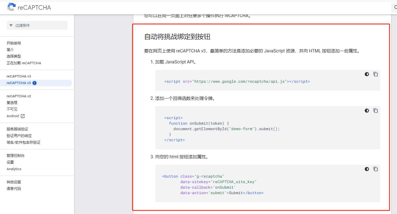
Task: Click the 服务器端验证 section heading
Action: [x=17, y=129]
